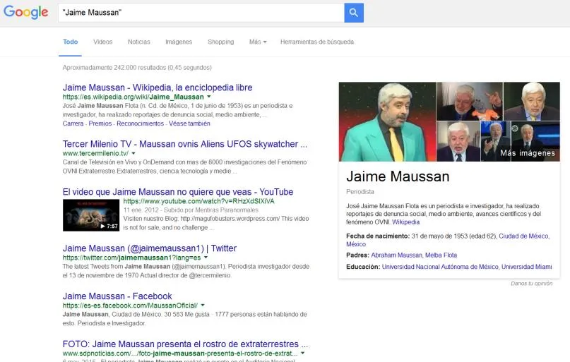Open the photo with orange alien puppet

click(x=470, y=102)
